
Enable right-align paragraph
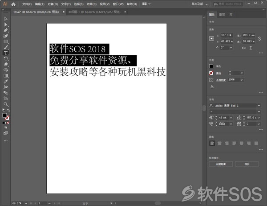(x=227, y=144)
